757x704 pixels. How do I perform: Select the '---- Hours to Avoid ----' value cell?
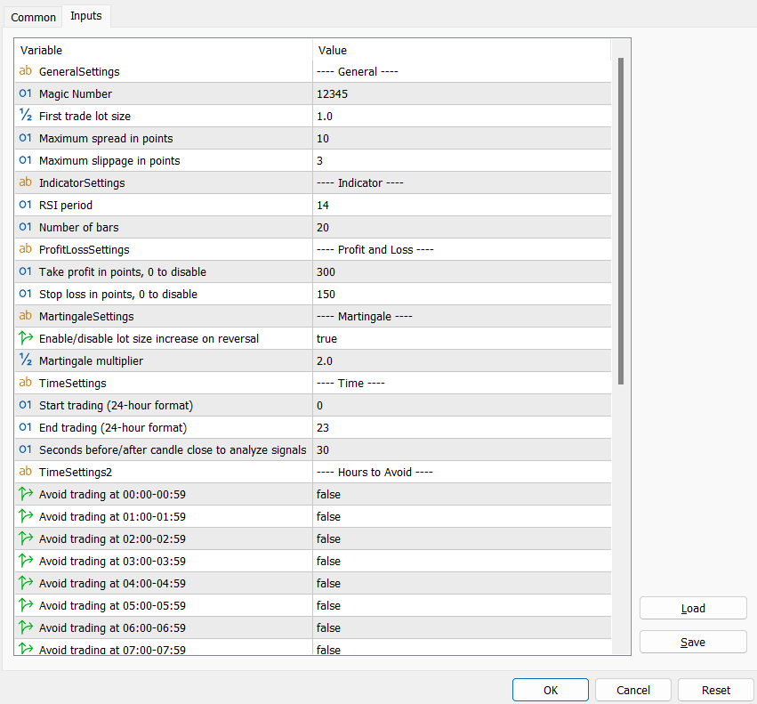(x=462, y=472)
